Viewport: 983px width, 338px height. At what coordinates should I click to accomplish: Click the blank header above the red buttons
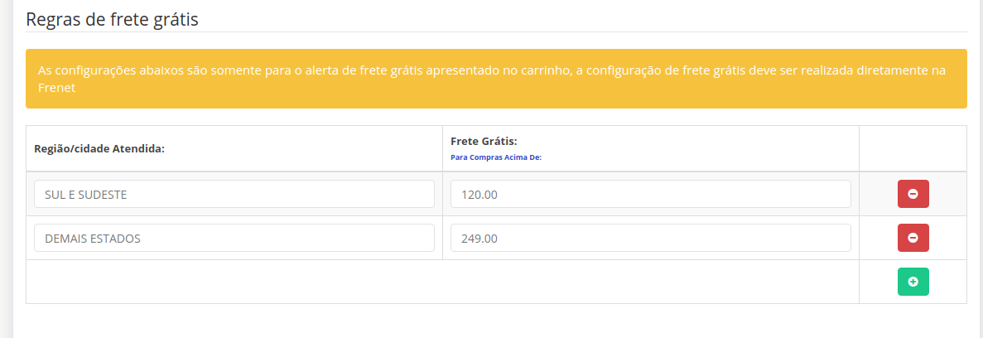coord(913,148)
